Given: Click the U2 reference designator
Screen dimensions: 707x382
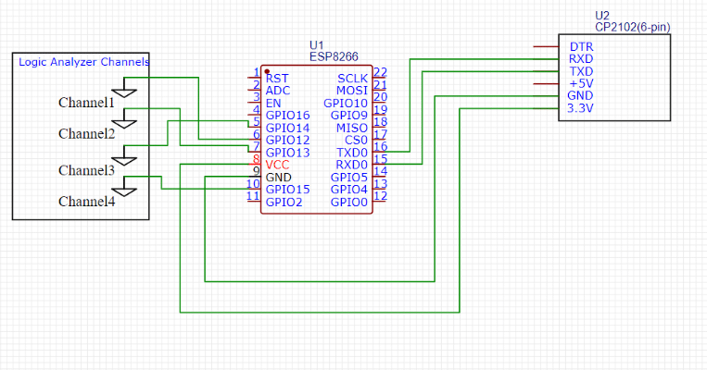Looking at the screenshot, I should click(602, 16).
